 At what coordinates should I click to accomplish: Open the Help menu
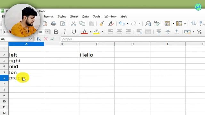124,17
